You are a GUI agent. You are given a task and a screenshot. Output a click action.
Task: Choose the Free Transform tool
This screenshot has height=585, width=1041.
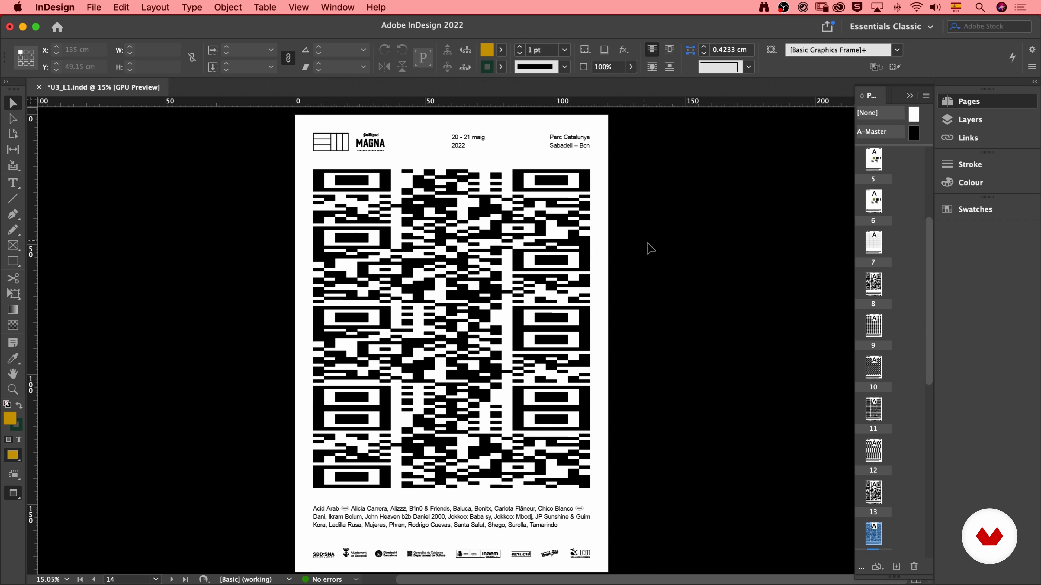[x=13, y=294]
